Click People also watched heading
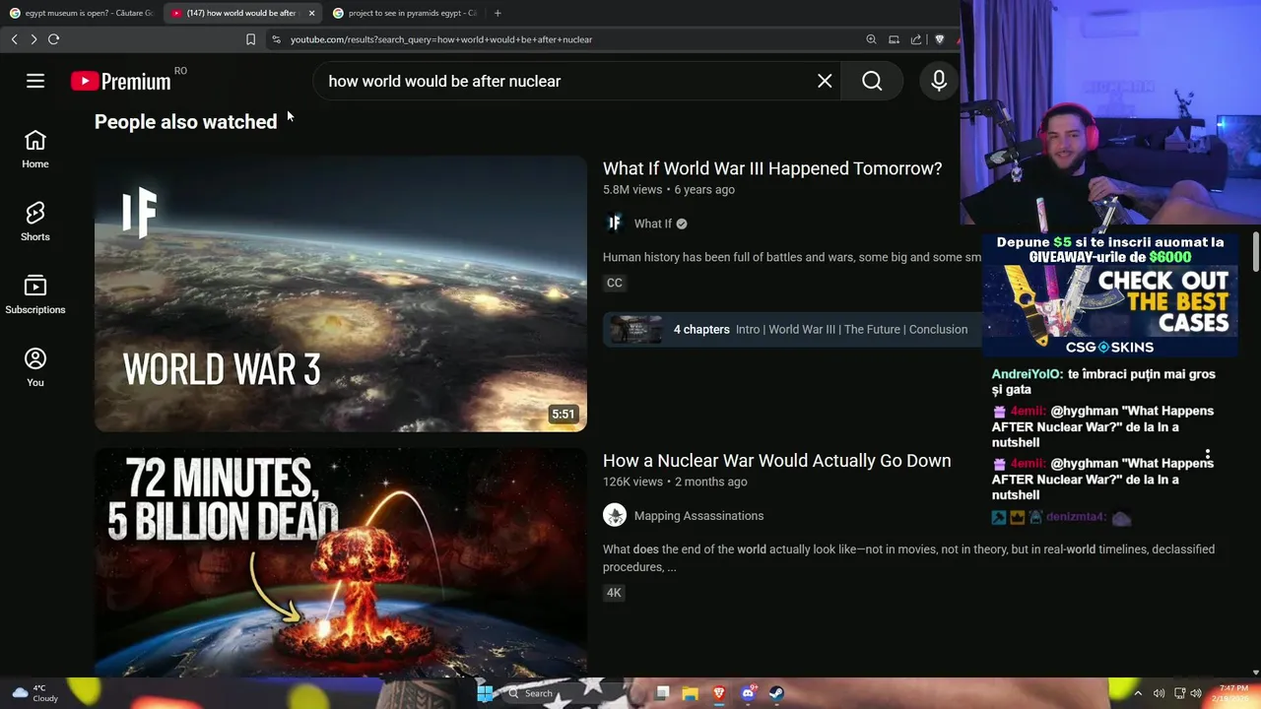Screen dimensions: 1261x709 coord(185,122)
